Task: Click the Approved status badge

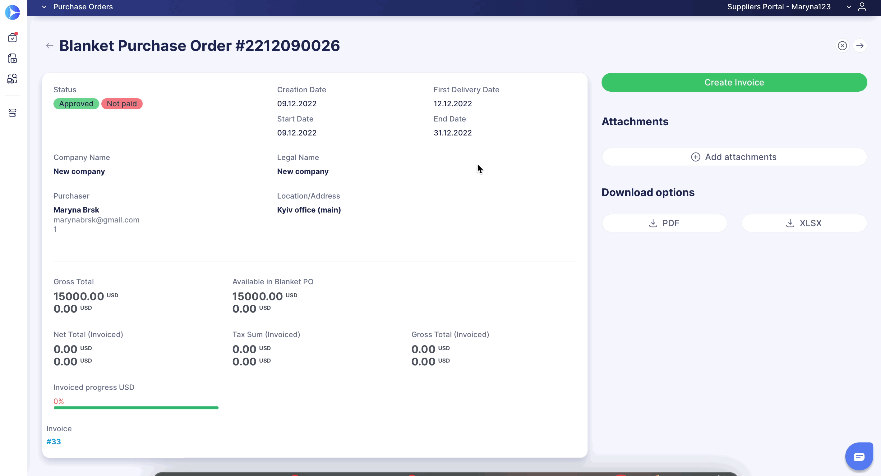Action: tap(76, 103)
